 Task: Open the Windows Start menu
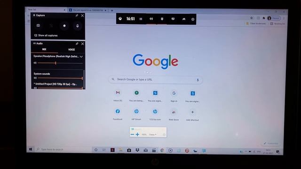pos(31,149)
